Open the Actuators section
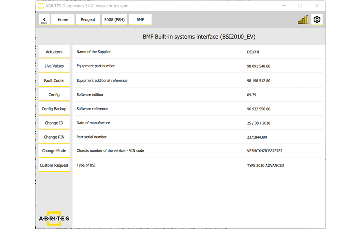The height and width of the screenshot is (229, 361). pyautogui.click(x=54, y=52)
